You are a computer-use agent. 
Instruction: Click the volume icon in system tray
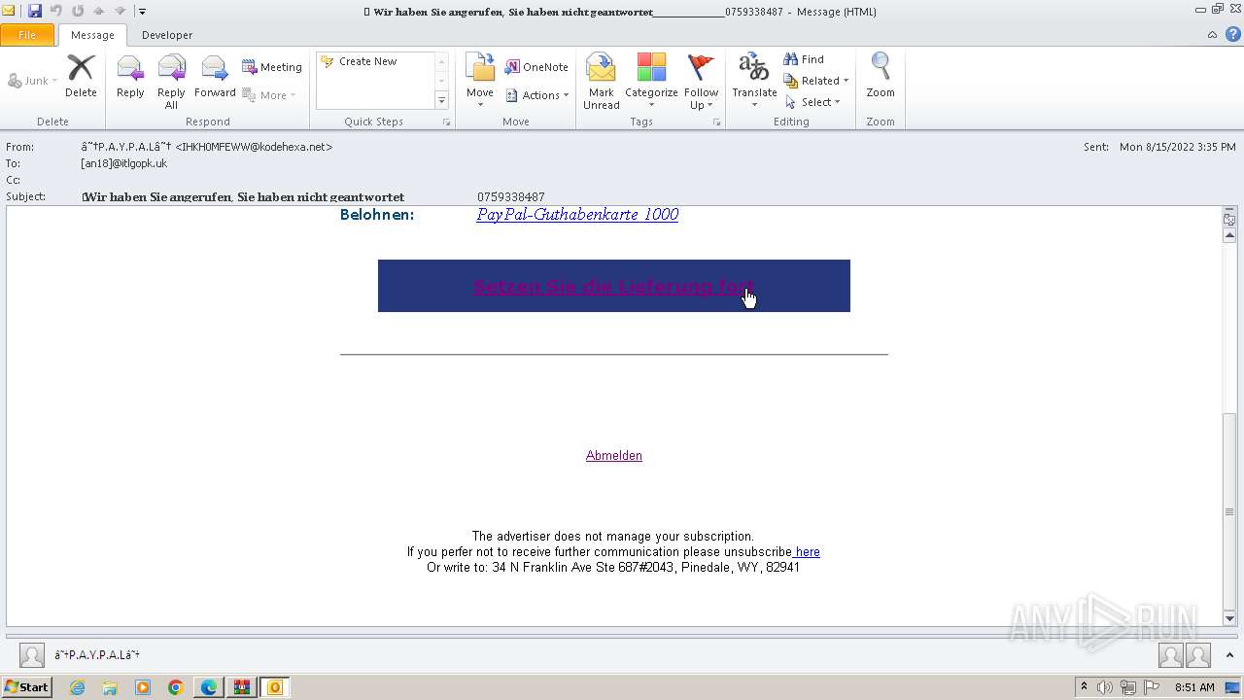point(1105,687)
